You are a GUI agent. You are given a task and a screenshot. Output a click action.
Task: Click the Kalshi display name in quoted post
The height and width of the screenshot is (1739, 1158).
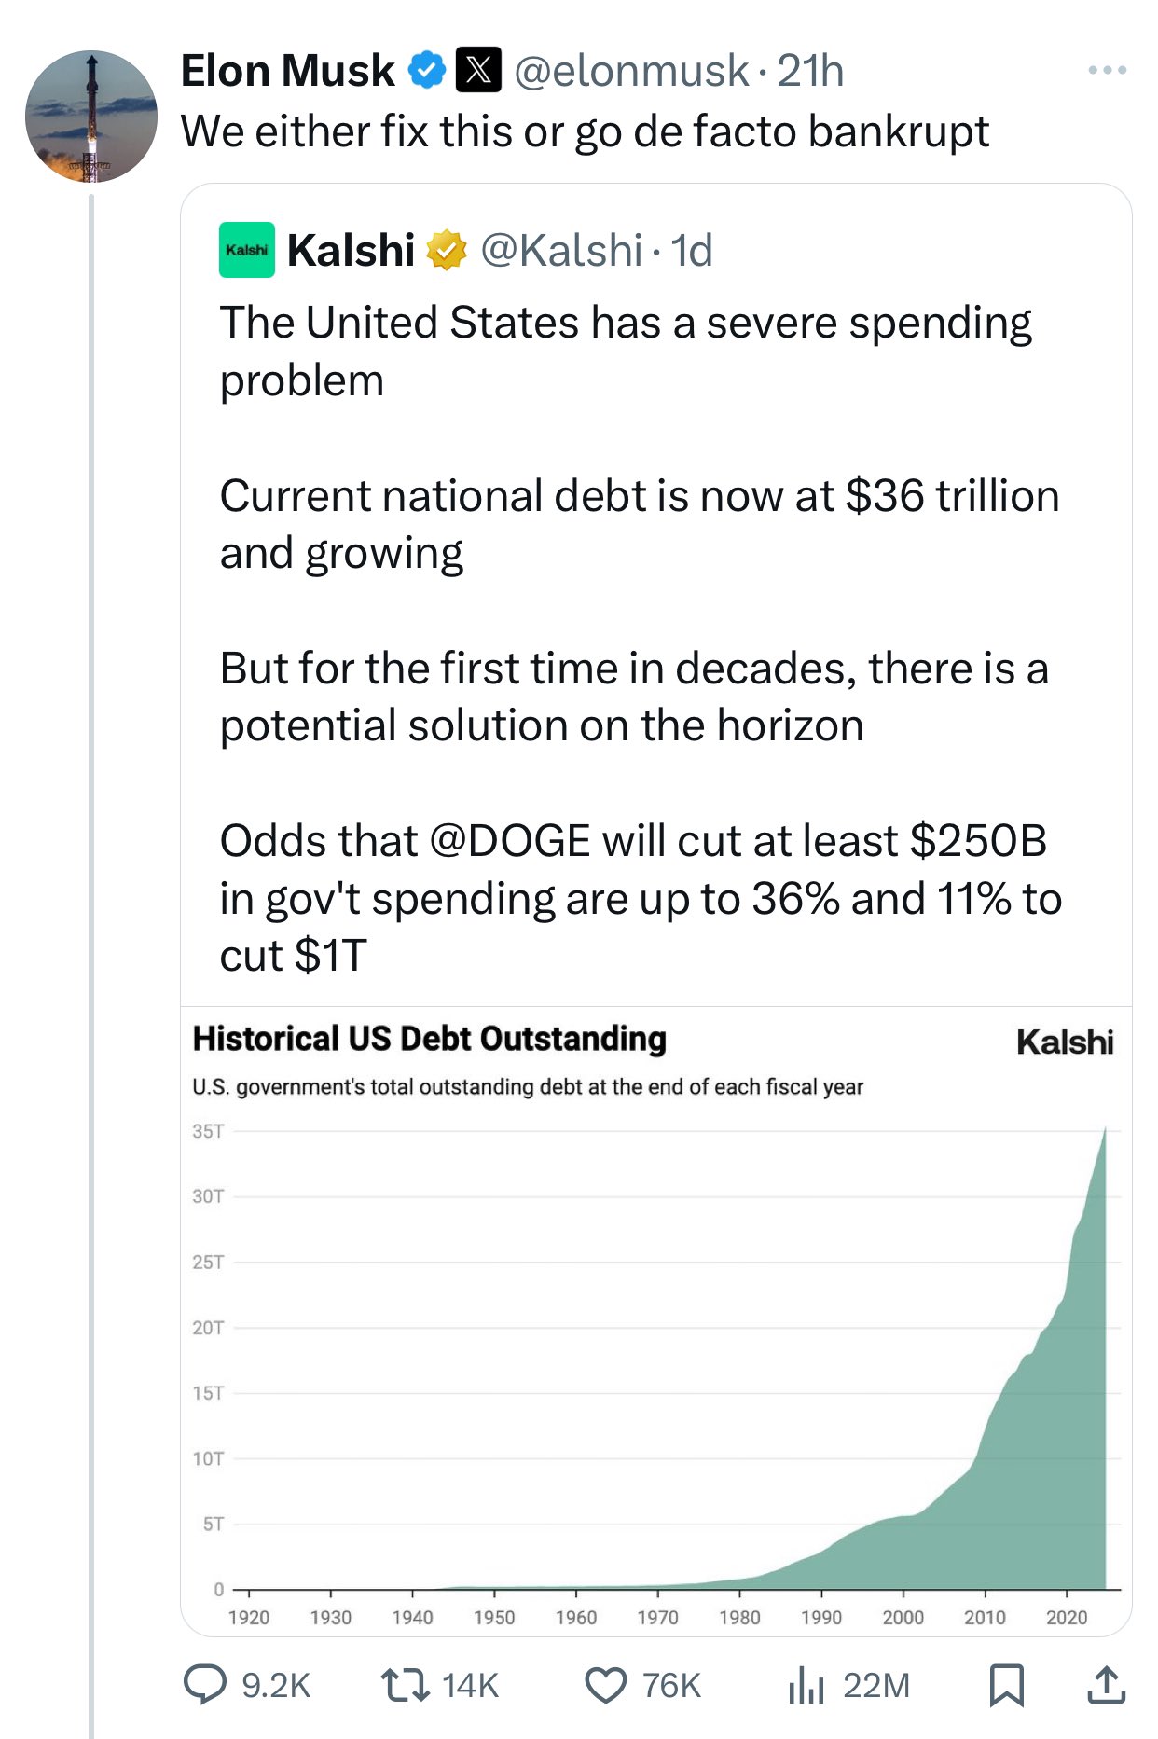[351, 250]
